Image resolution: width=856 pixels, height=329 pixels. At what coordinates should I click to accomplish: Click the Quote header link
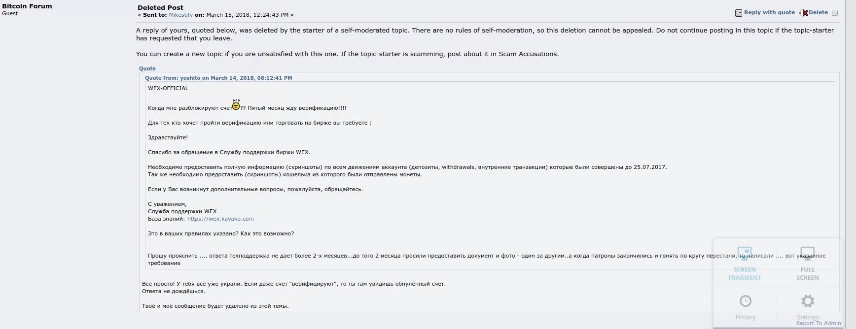(x=147, y=68)
